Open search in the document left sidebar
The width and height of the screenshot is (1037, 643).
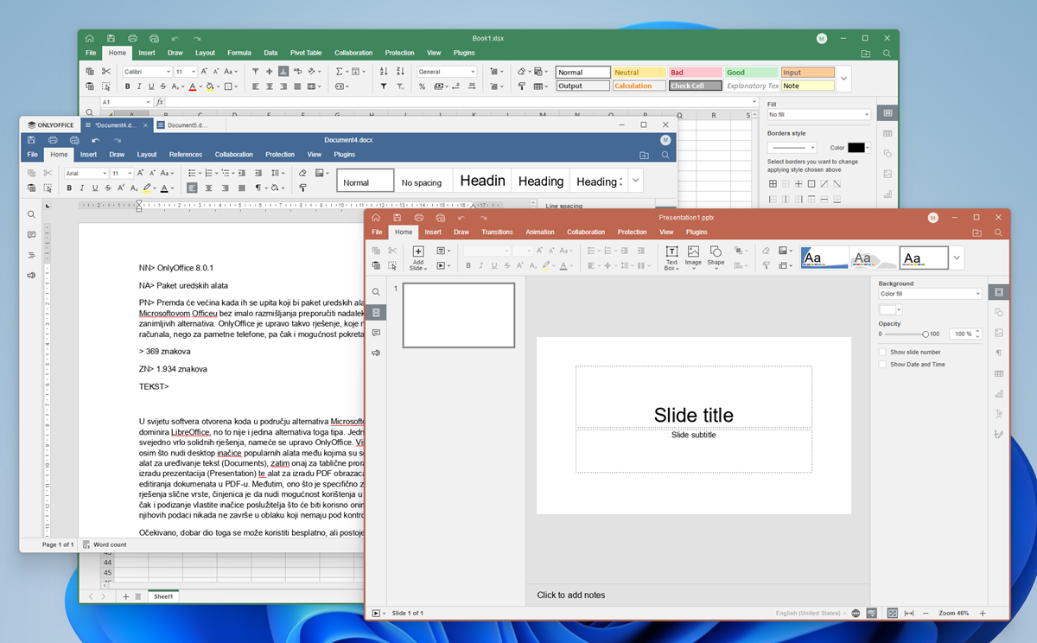(x=31, y=214)
